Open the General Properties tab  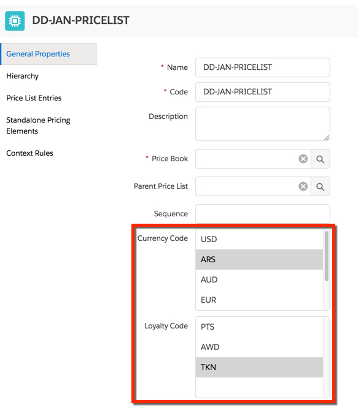(x=49, y=54)
